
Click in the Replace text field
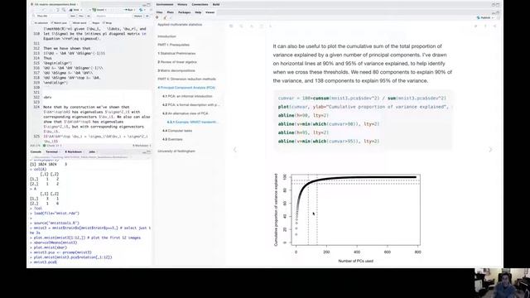pyautogui.click(x=113, y=16)
